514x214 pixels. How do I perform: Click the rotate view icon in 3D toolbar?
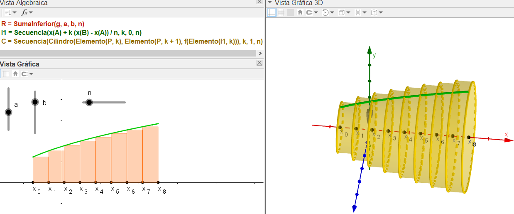click(x=326, y=12)
